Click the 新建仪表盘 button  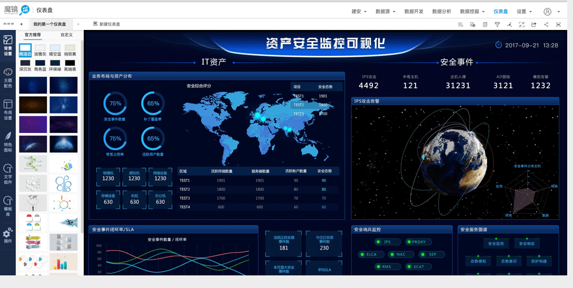(x=107, y=24)
